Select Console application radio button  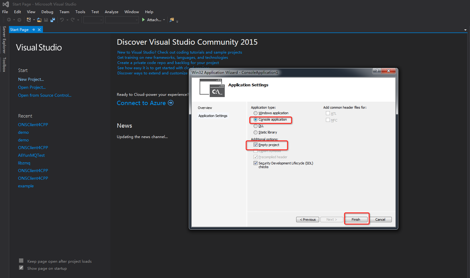click(x=255, y=120)
